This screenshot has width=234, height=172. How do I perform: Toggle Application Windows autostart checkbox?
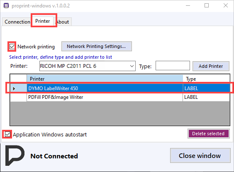click(7, 134)
